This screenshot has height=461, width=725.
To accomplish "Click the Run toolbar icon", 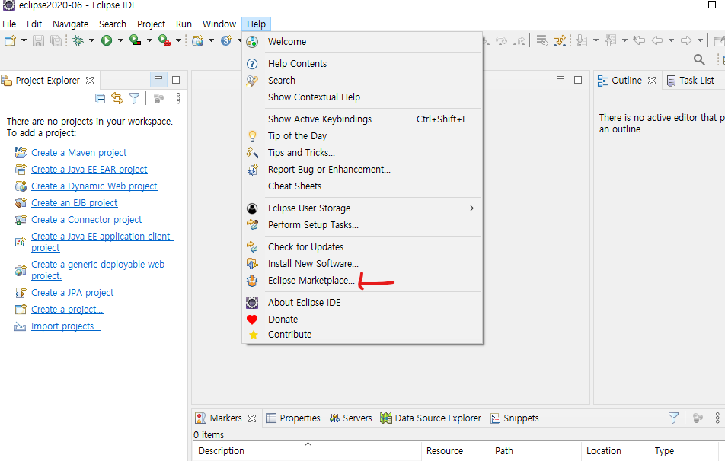I will point(107,40).
